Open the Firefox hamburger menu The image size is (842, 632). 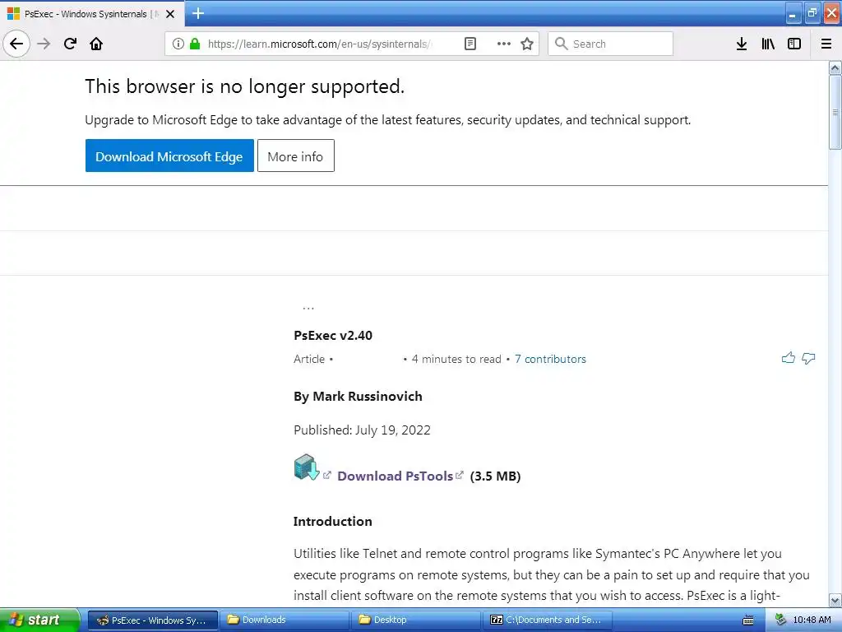[826, 44]
